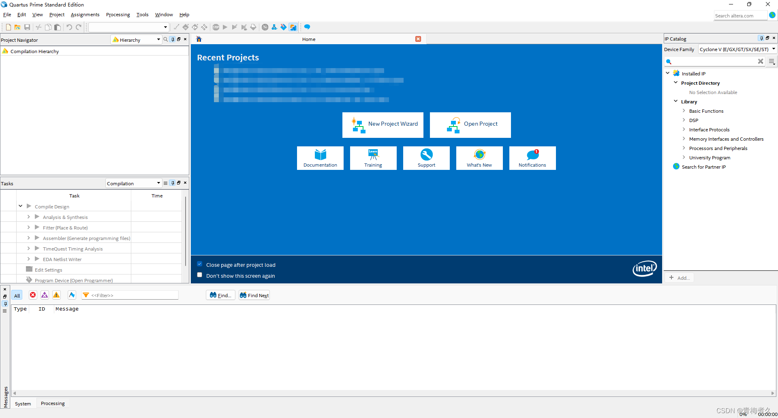Click the message Filter input field

pos(134,295)
